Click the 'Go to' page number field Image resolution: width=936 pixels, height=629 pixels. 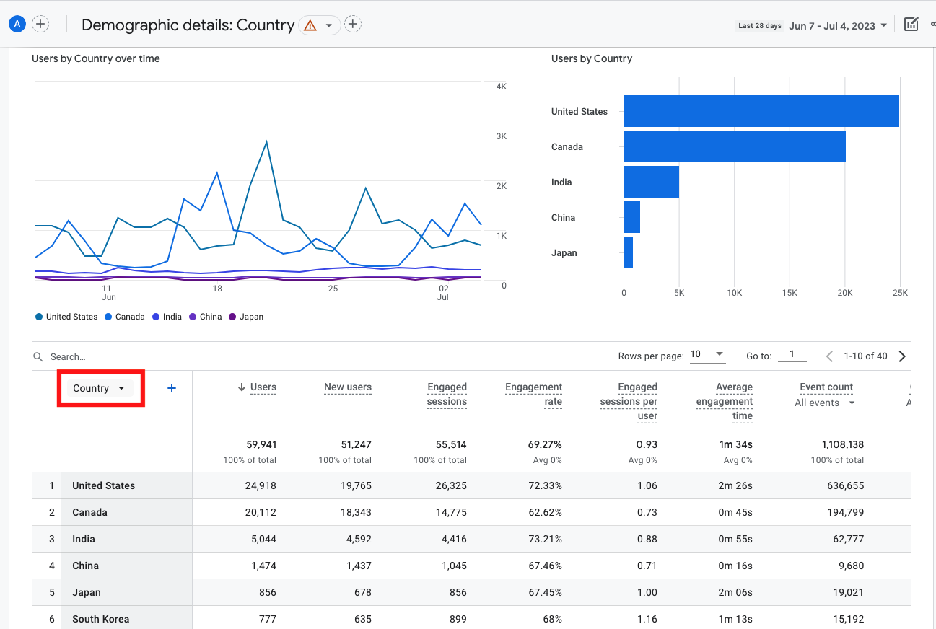tap(792, 354)
